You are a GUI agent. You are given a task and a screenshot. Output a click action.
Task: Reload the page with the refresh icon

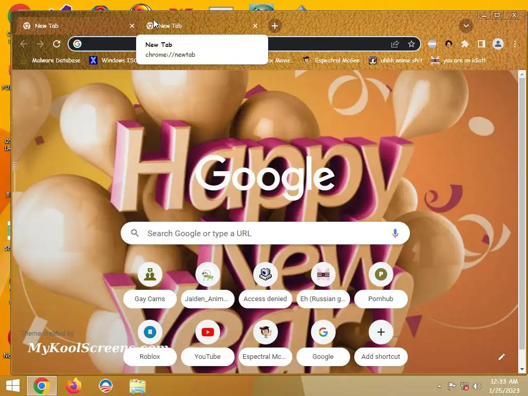click(x=57, y=44)
